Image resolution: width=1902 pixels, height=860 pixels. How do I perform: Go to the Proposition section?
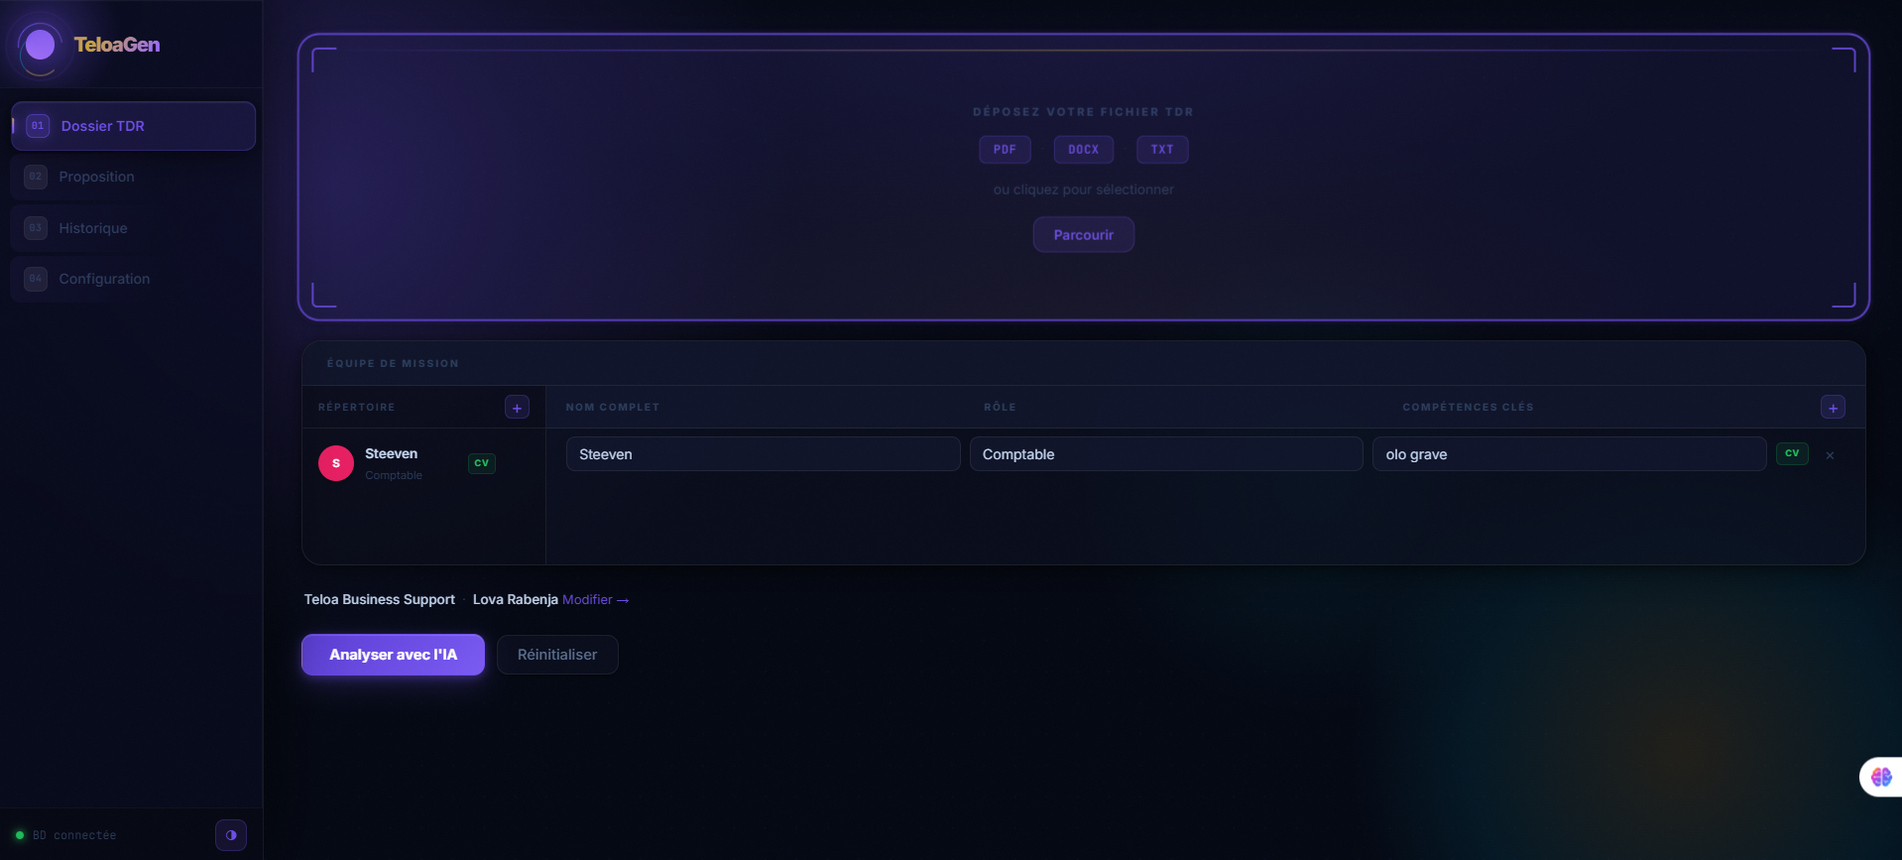133,177
